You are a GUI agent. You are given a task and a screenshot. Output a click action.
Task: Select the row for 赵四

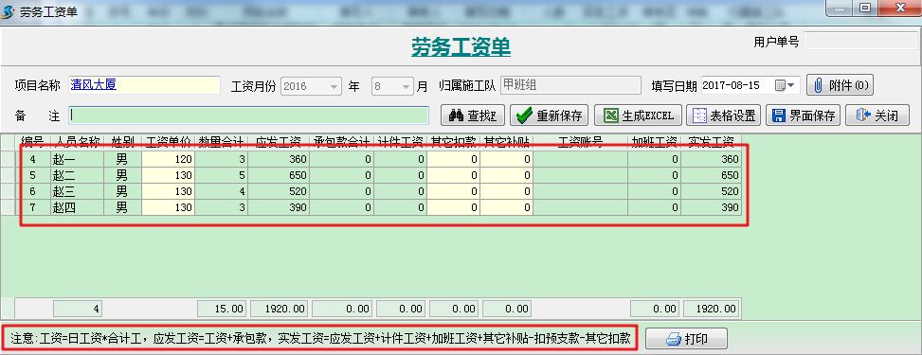[x=379, y=207]
